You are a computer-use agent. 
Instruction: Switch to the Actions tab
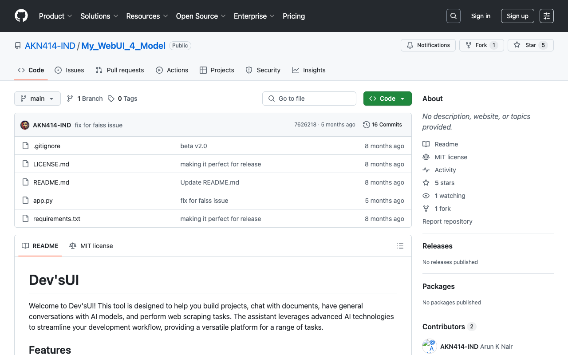pos(172,70)
